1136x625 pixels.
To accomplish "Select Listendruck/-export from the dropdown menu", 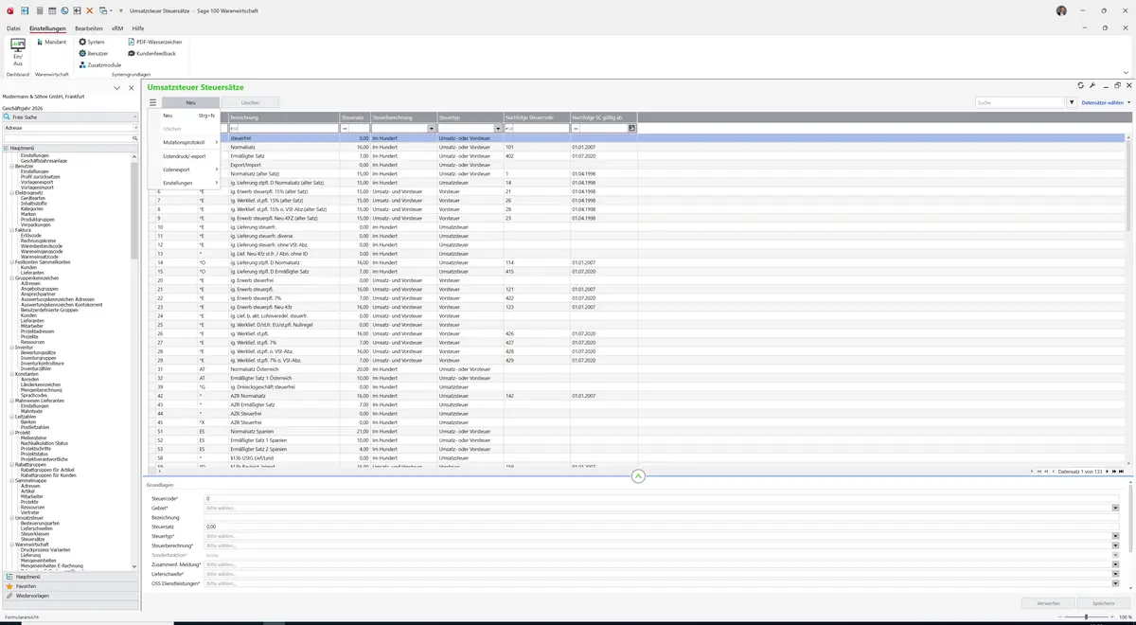I will coord(184,155).
